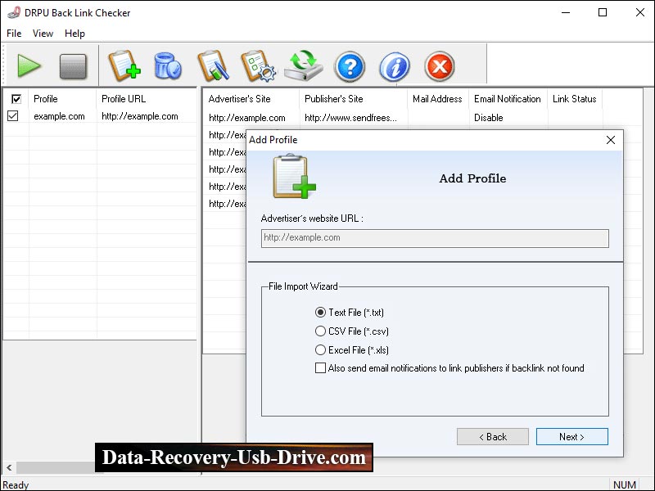Open the View menu
Image resolution: width=655 pixels, height=491 pixels.
coord(43,34)
